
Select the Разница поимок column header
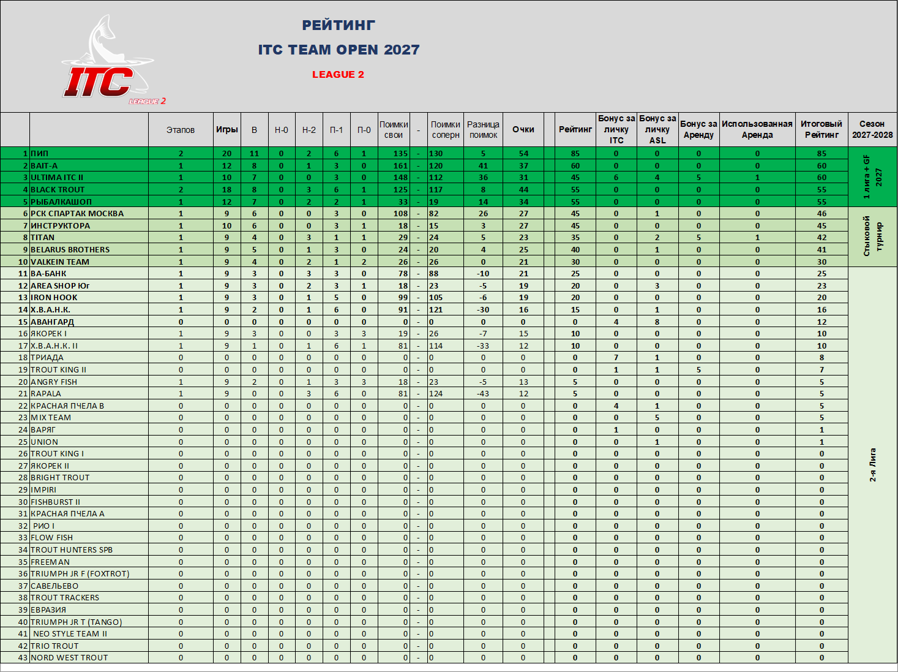click(483, 129)
